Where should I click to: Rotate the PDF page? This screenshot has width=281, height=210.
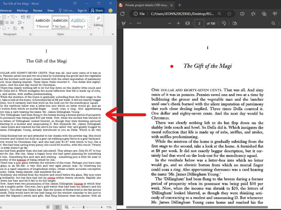click(x=224, y=24)
